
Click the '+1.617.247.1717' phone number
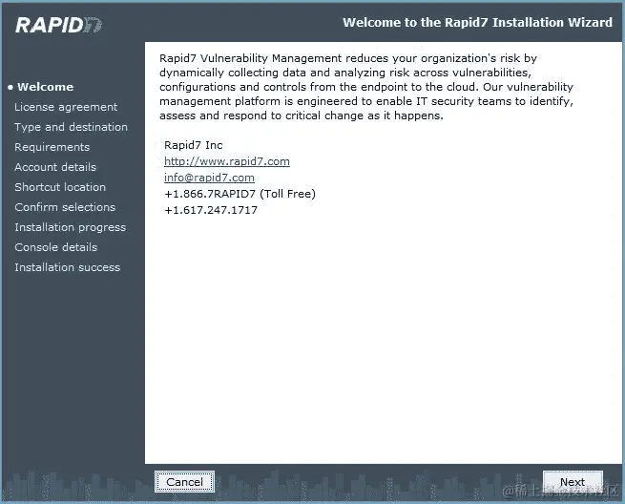[211, 210]
